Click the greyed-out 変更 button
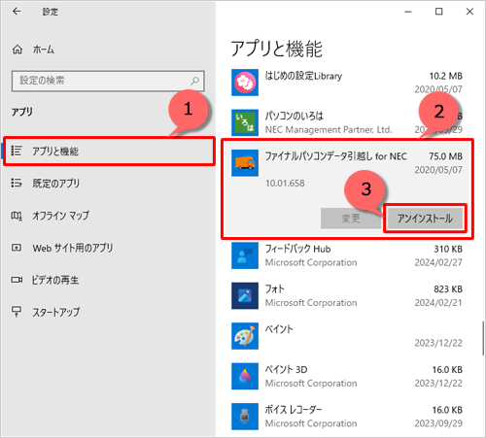This screenshot has width=486, height=438. (x=351, y=219)
